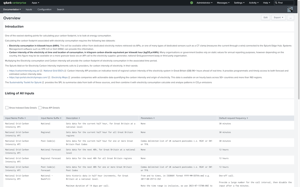Open the Electricity Maps link

59,78
